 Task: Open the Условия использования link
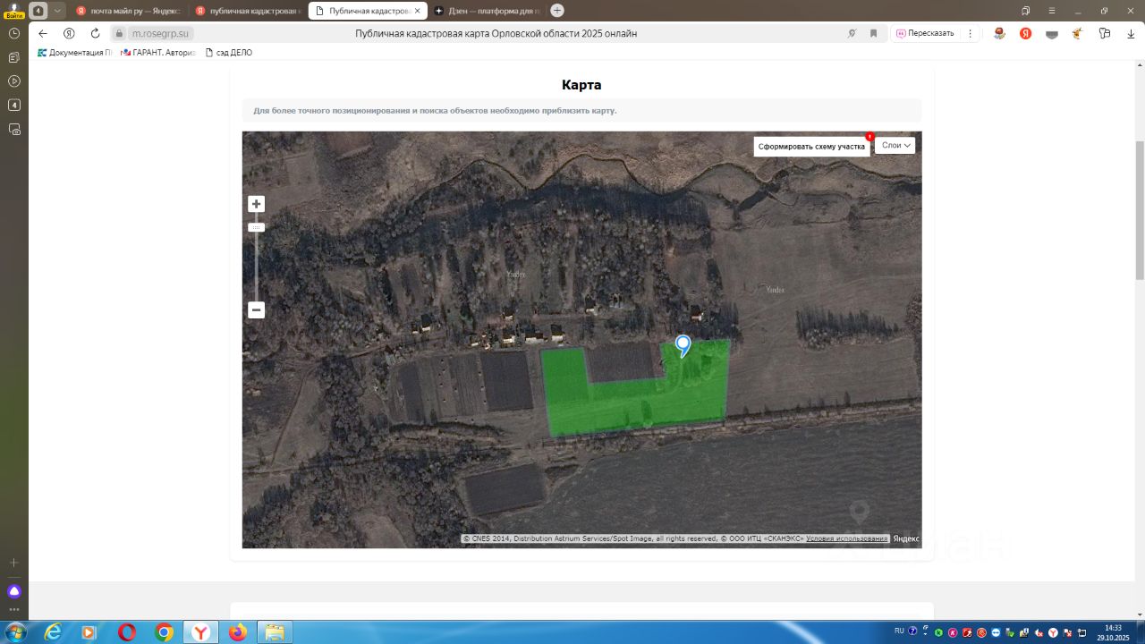click(847, 538)
